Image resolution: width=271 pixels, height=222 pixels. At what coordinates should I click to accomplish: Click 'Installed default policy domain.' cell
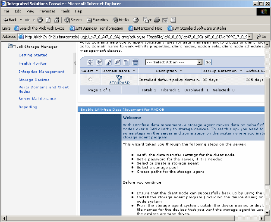(x=170, y=80)
